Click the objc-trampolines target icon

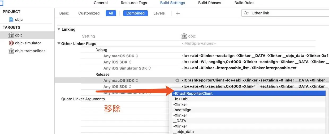pyautogui.click(x=11, y=51)
